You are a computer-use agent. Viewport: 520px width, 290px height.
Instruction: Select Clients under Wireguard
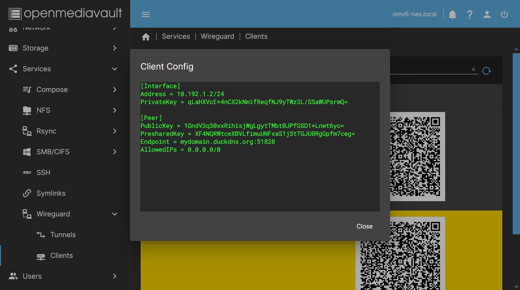(x=61, y=255)
